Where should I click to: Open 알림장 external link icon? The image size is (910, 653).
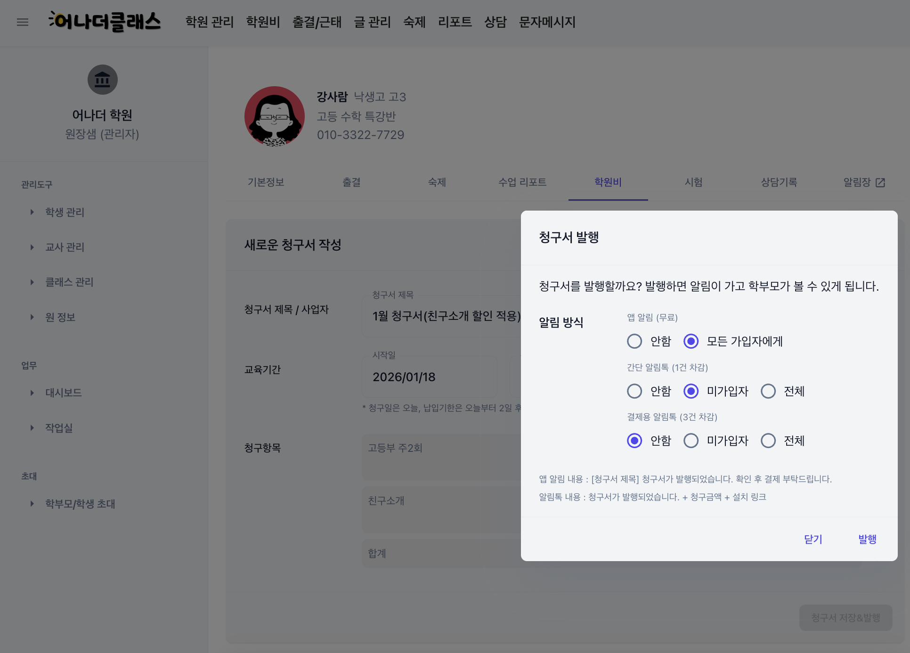(x=880, y=183)
